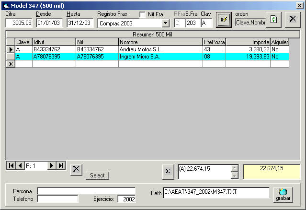The height and width of the screenshot is (210, 306).
Task: Go to last record navigator arrow
Action: point(61,165)
